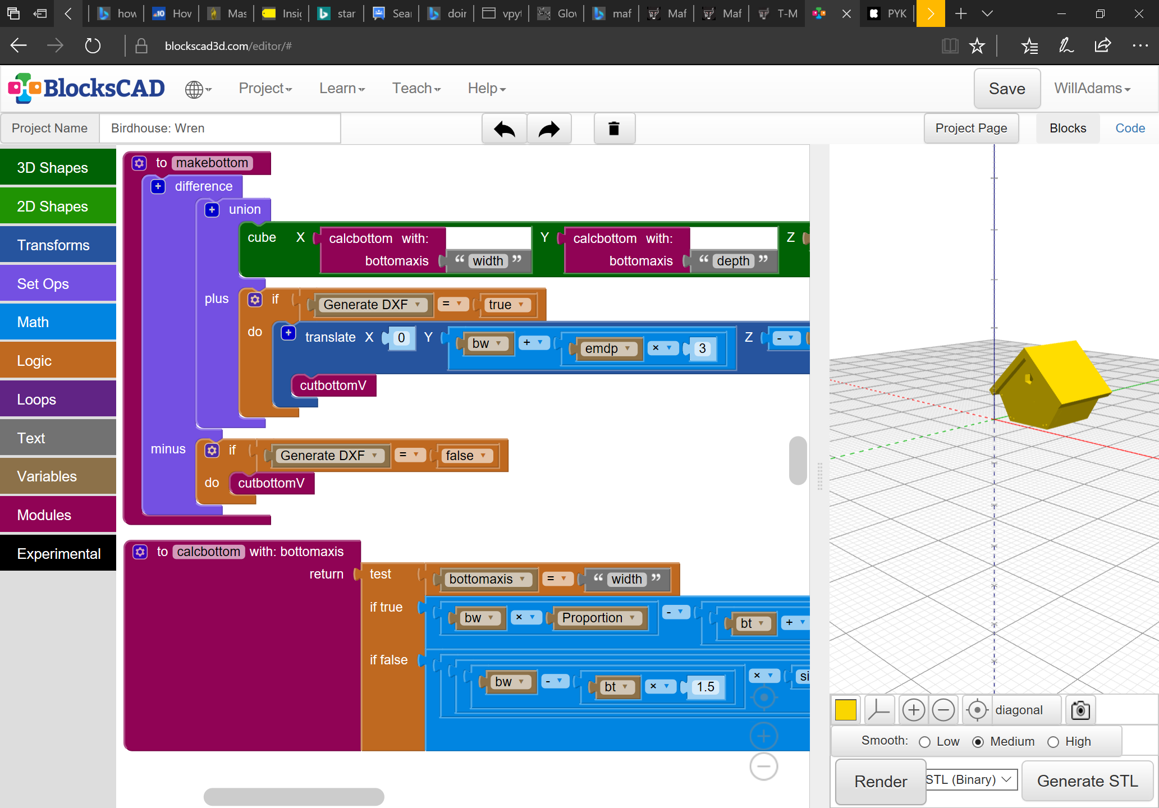1159x808 pixels.
Task: Take a snapshot with camera icon
Action: [1080, 710]
